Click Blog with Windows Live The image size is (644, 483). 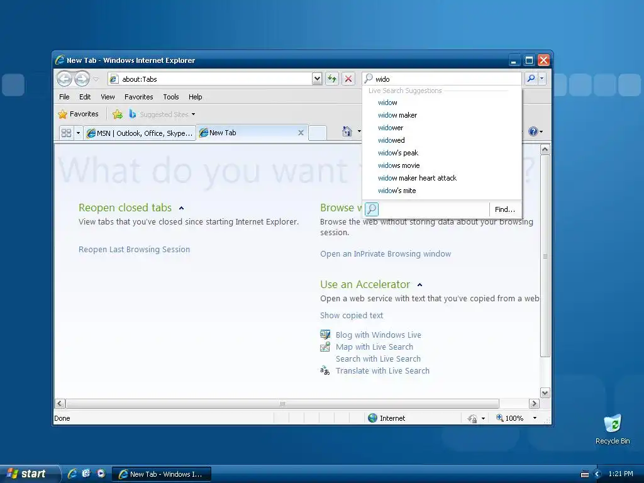point(378,335)
